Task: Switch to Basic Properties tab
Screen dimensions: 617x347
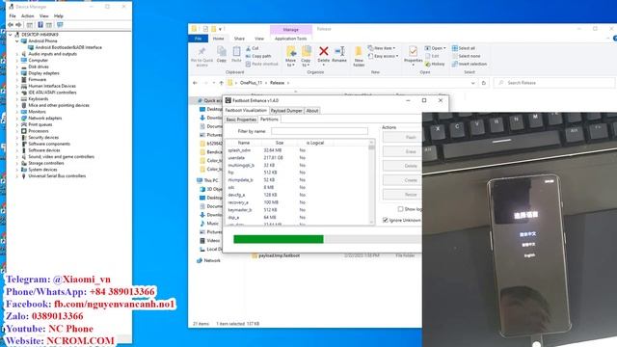Action: 241,120
